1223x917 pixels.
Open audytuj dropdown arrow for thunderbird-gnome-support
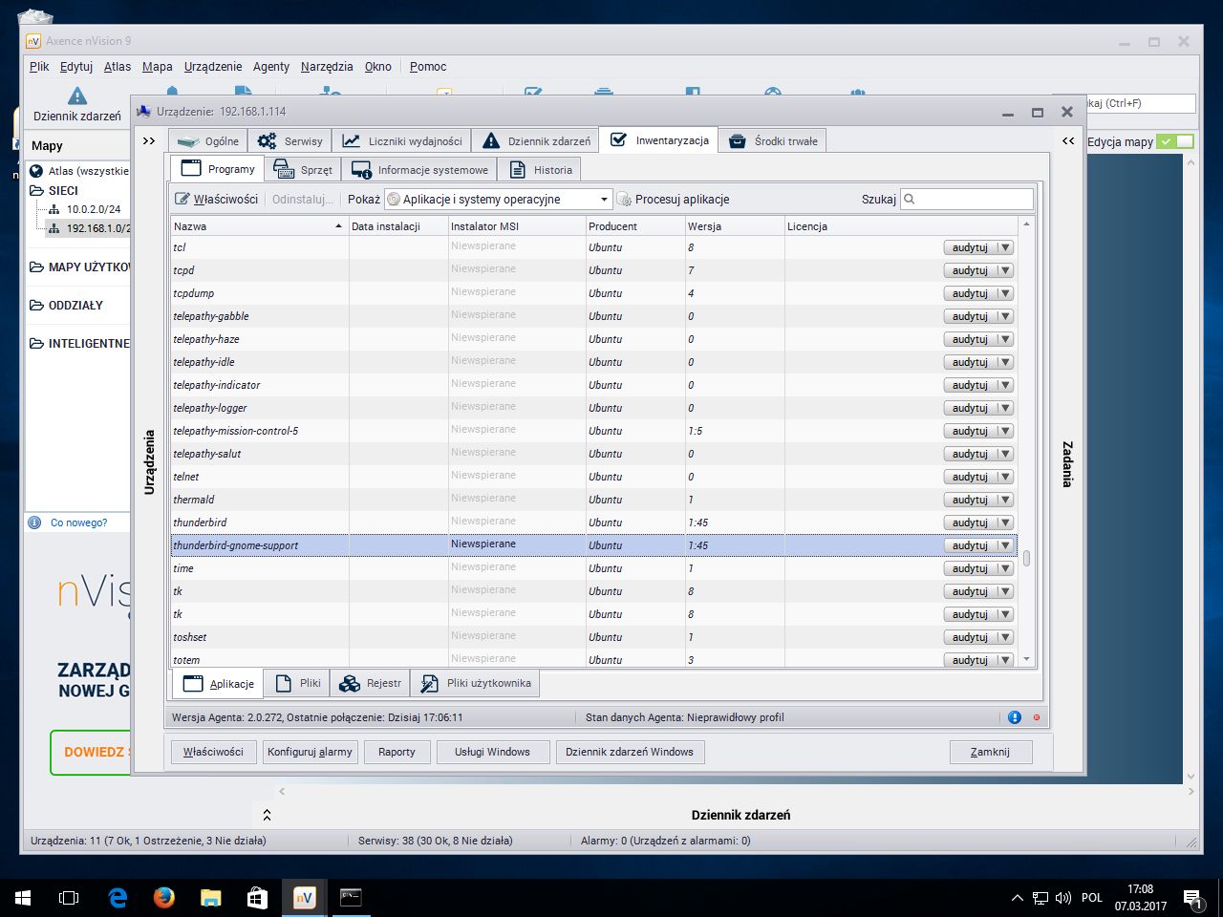pyautogui.click(x=1005, y=545)
